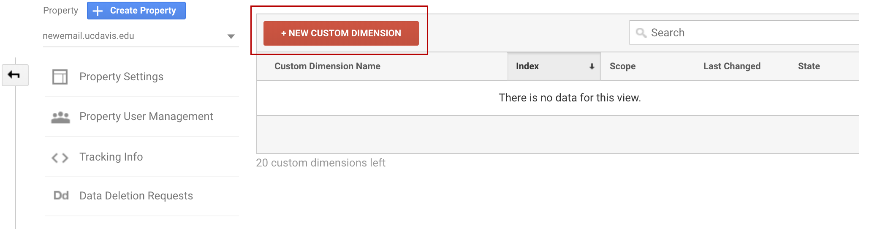
Task: Select Data Deletion Requests
Action: tap(136, 196)
